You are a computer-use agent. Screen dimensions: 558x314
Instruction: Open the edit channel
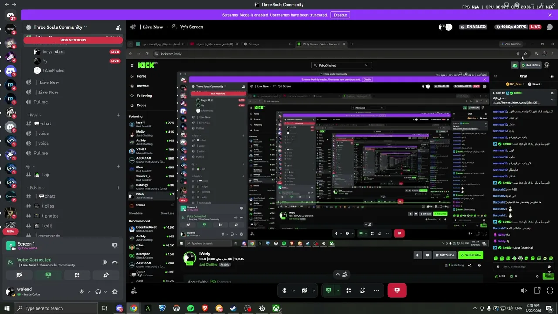tap(72, 226)
